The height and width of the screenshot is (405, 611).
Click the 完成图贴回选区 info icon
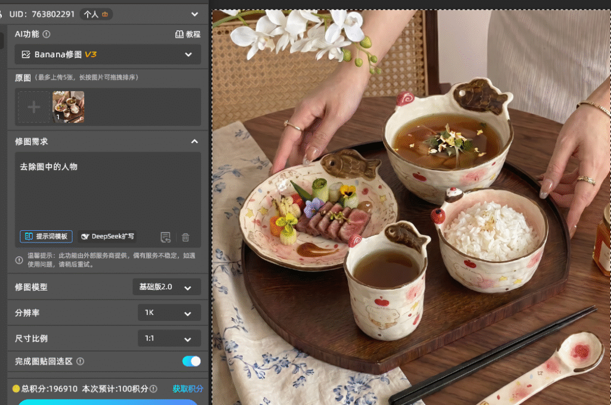point(81,361)
